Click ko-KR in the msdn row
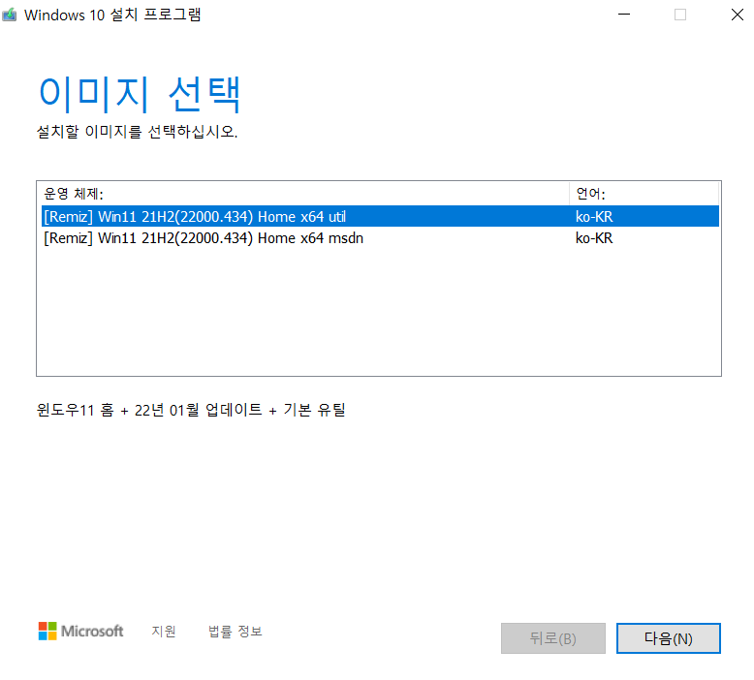 pyautogui.click(x=594, y=238)
